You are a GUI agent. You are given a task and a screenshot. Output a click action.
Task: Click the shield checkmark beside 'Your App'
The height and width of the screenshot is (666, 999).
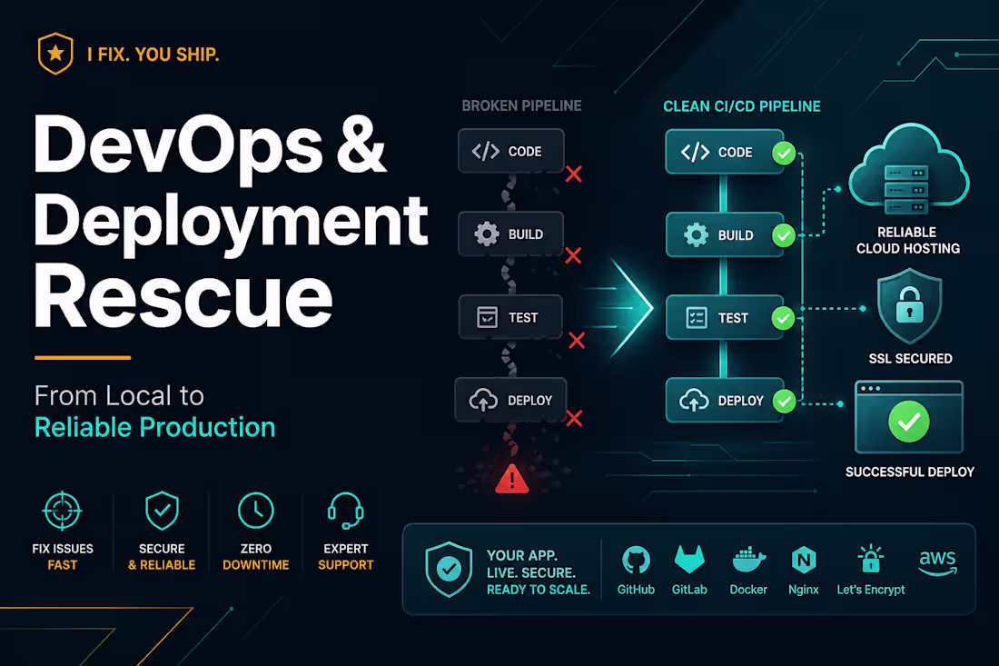(449, 569)
